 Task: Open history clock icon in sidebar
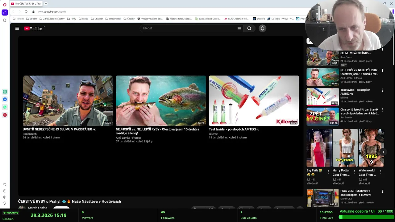click(5, 191)
